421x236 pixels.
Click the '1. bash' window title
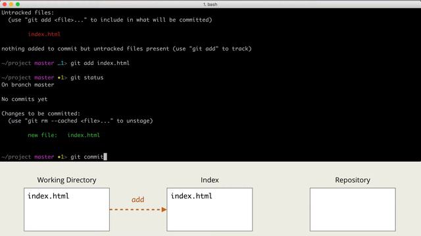(210, 5)
